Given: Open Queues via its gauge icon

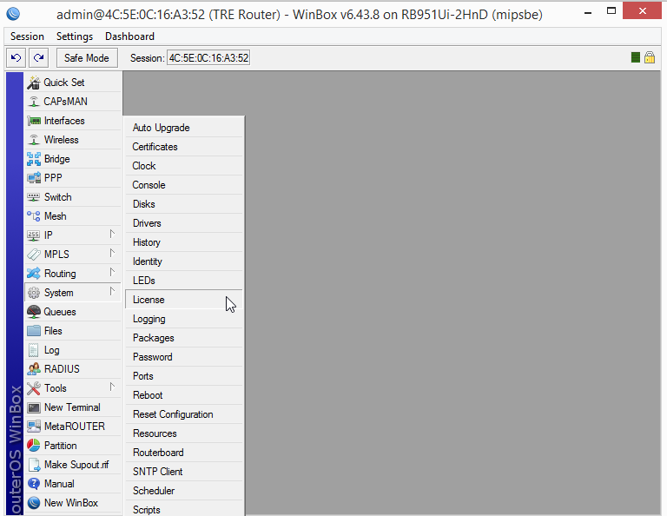Looking at the screenshot, I should click(x=34, y=312).
